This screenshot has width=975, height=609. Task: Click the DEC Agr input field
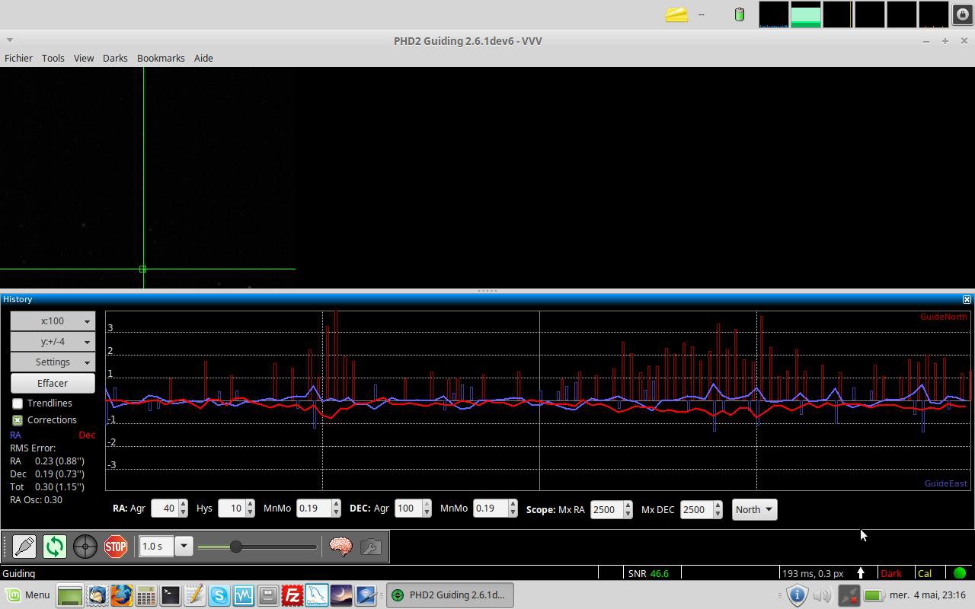tap(407, 509)
